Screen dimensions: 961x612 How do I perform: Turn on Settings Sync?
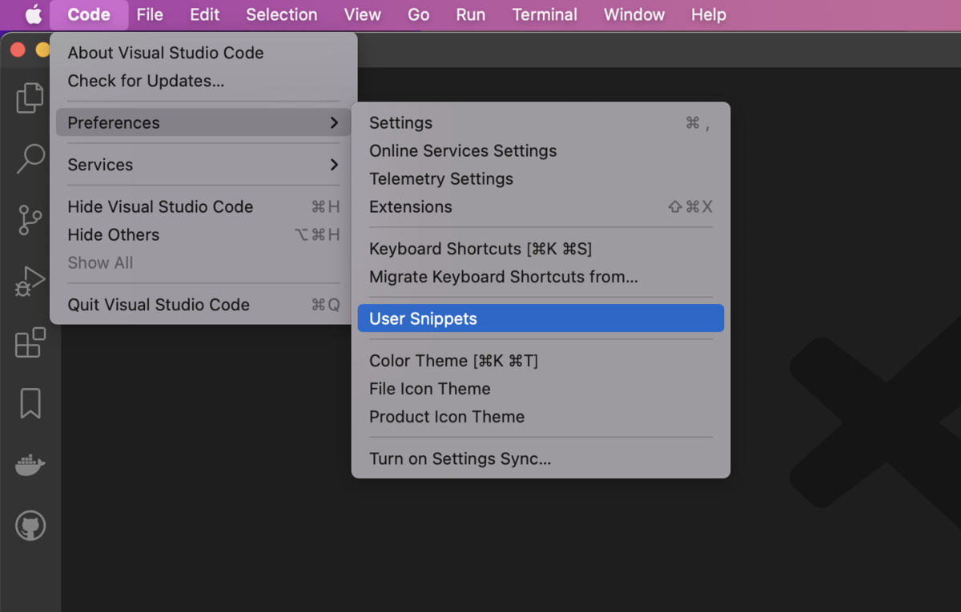pyautogui.click(x=460, y=459)
